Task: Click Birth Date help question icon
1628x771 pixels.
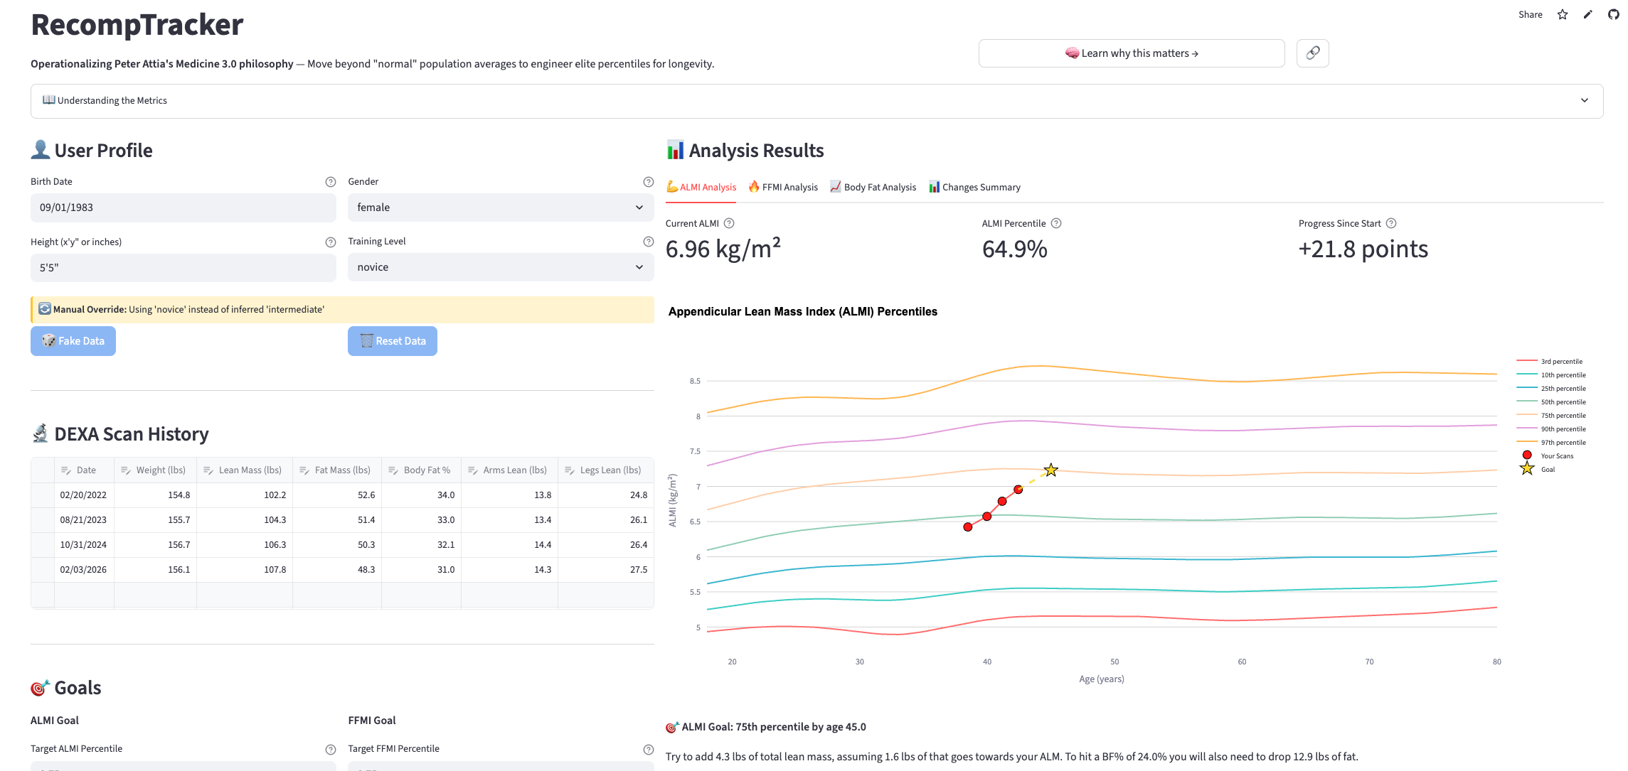Action: [x=330, y=182]
